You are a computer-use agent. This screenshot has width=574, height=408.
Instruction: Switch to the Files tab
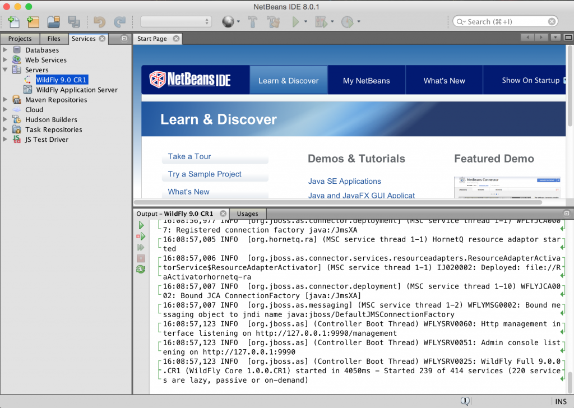coord(54,39)
